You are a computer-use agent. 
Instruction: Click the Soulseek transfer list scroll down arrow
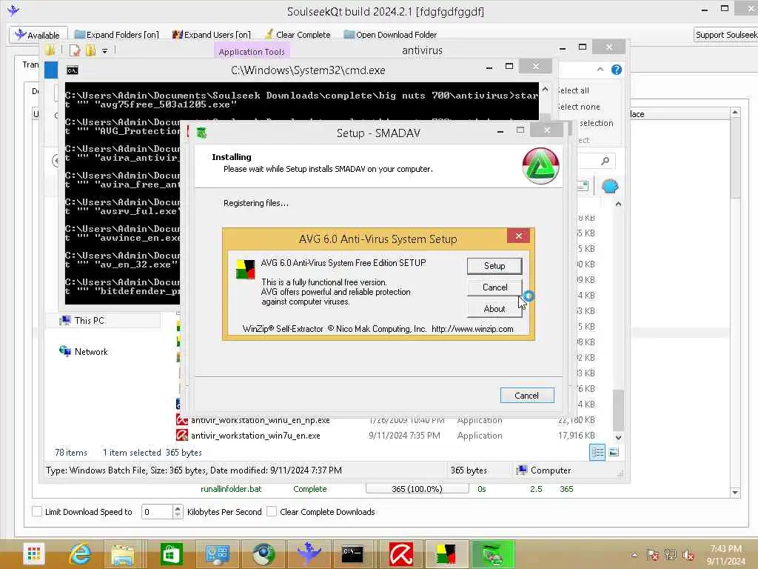point(735,493)
